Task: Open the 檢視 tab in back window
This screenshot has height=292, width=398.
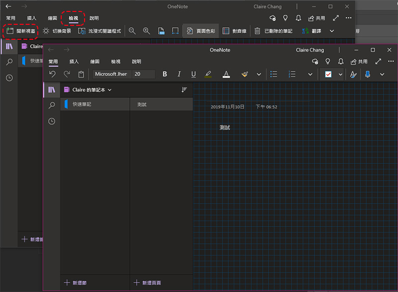Action: (x=73, y=18)
